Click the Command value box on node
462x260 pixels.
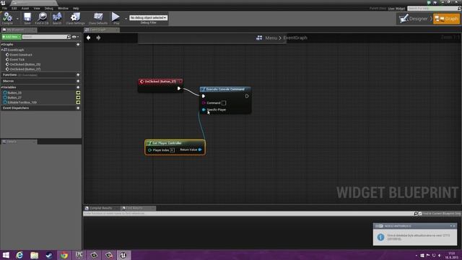224,103
